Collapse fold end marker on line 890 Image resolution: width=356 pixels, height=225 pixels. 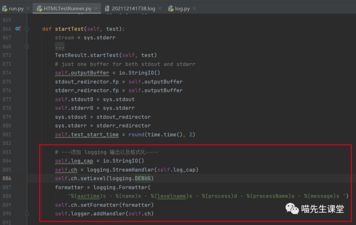click(27, 213)
